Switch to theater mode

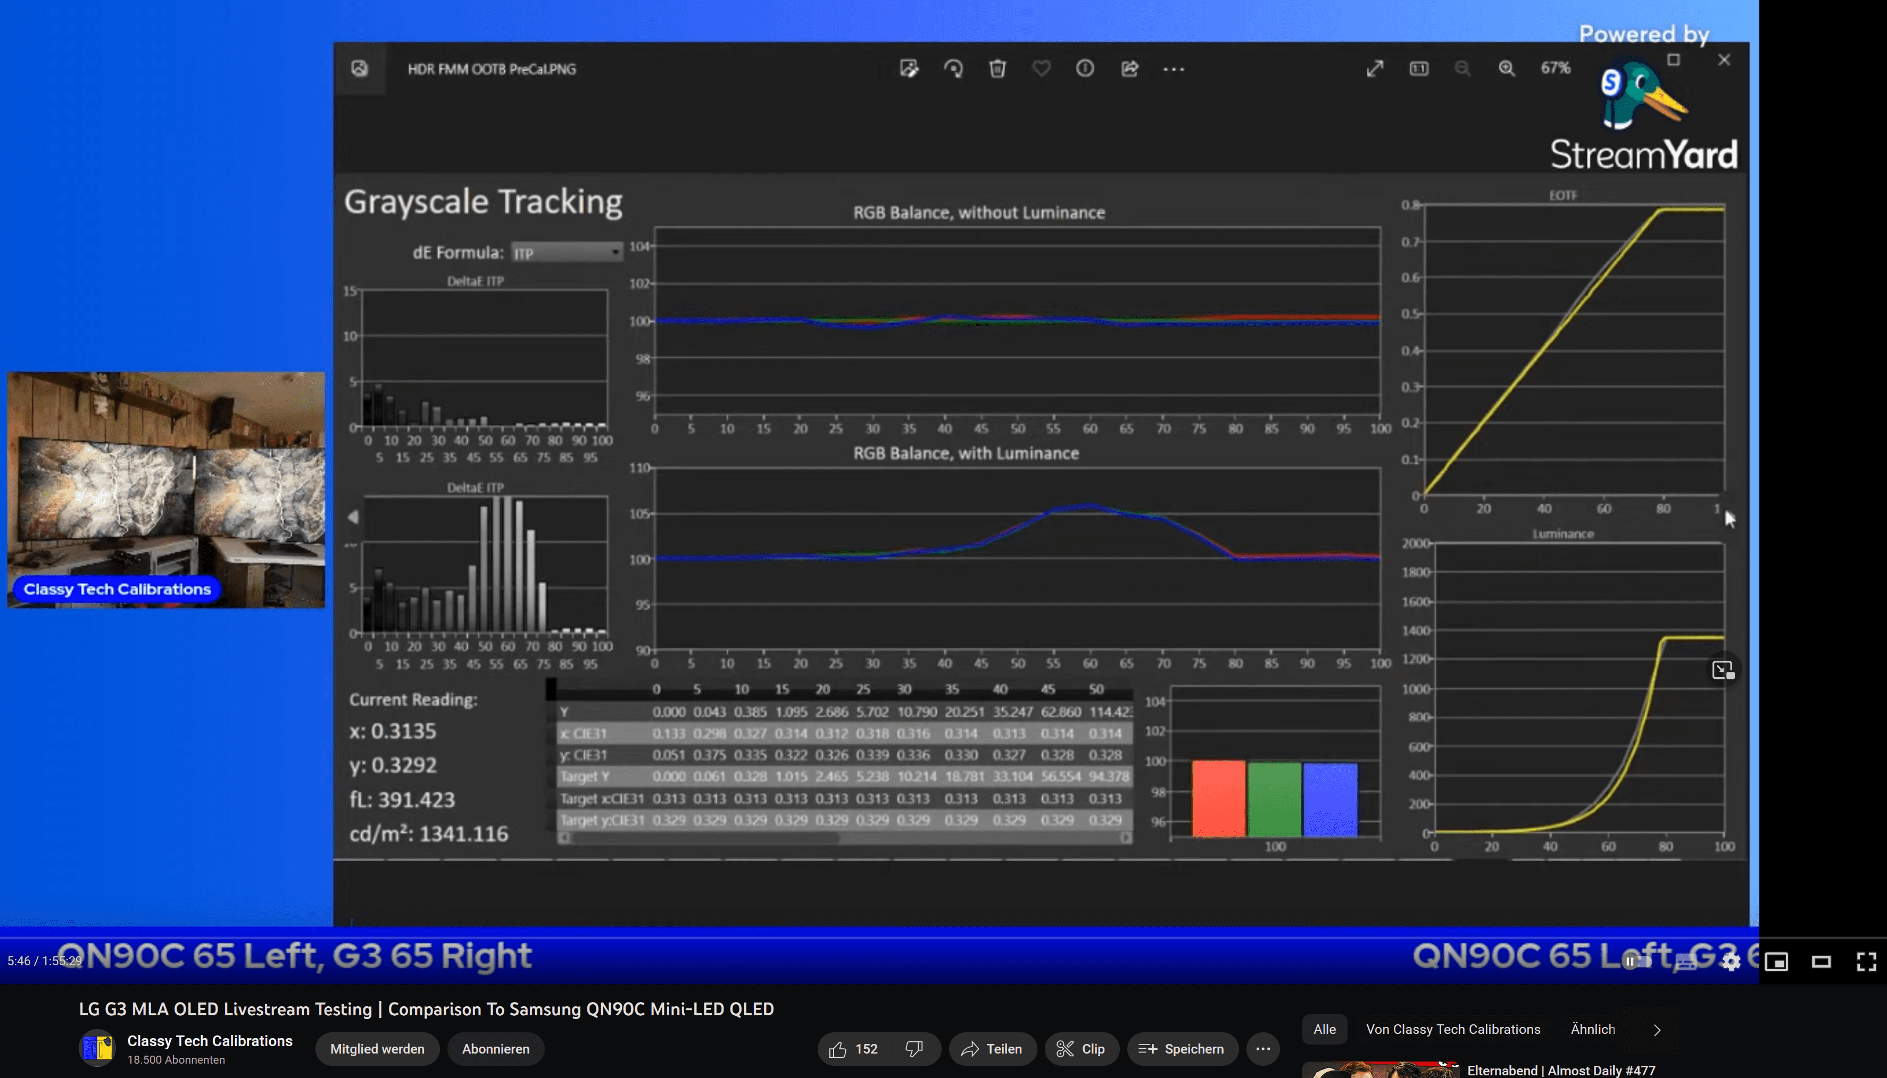pyautogui.click(x=1821, y=962)
